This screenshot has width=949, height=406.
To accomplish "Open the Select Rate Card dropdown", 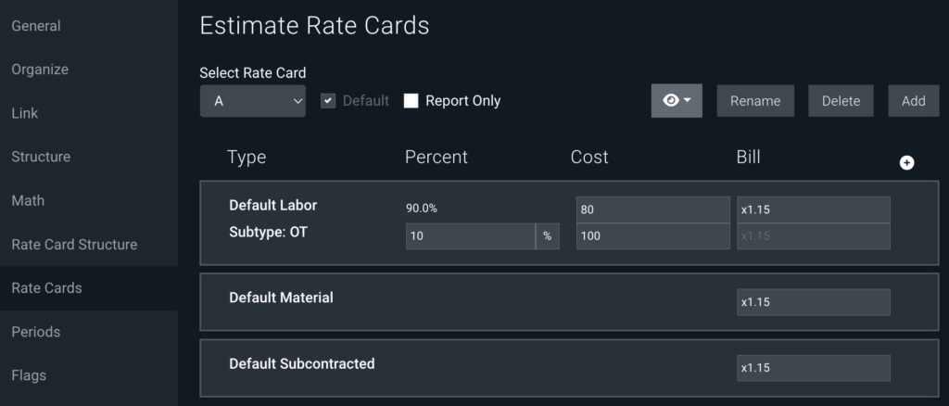I will coord(253,101).
